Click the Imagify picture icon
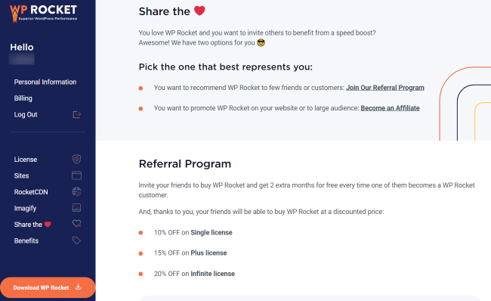 (x=77, y=207)
